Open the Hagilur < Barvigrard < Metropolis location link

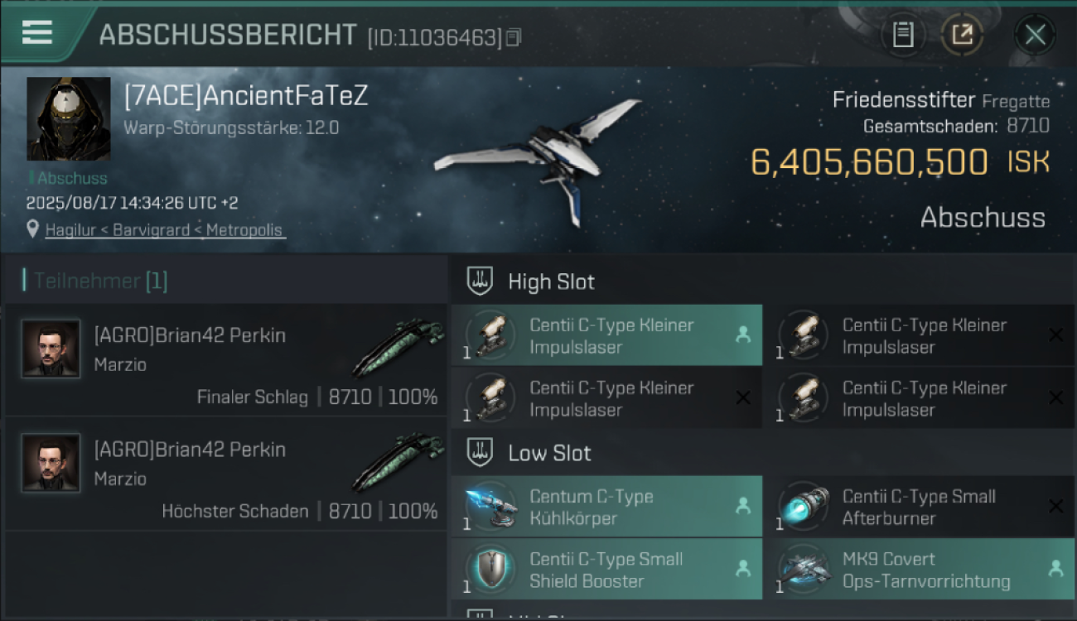click(x=164, y=230)
